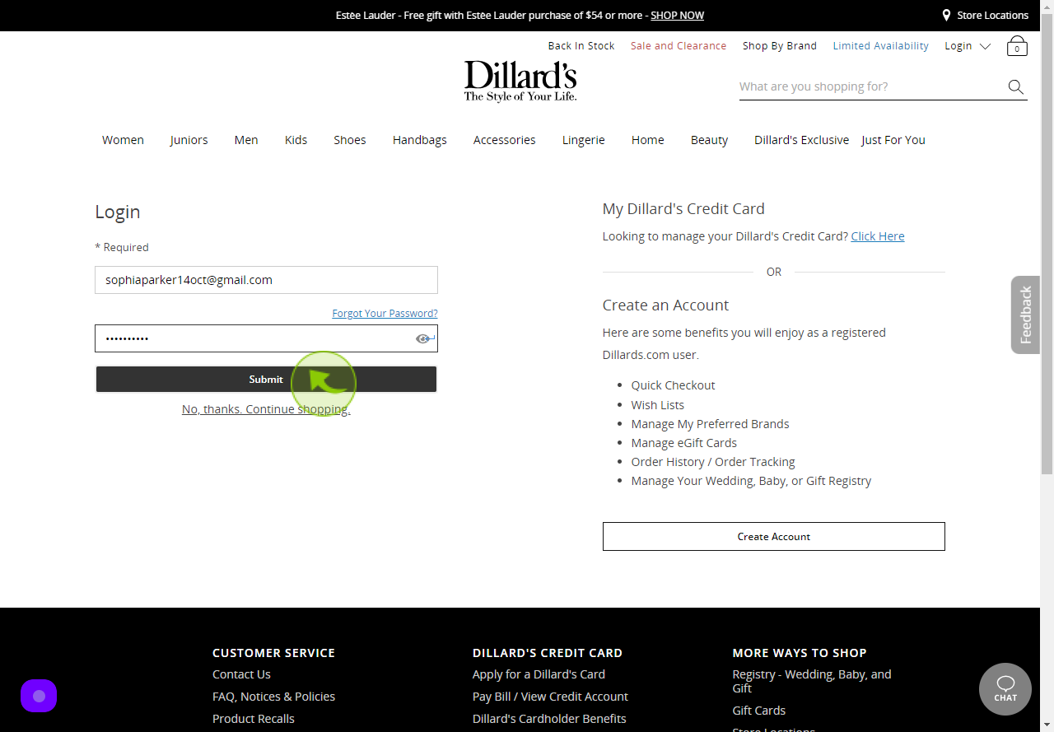Open the Home category menu
This screenshot has height=732, width=1054.
tap(648, 140)
